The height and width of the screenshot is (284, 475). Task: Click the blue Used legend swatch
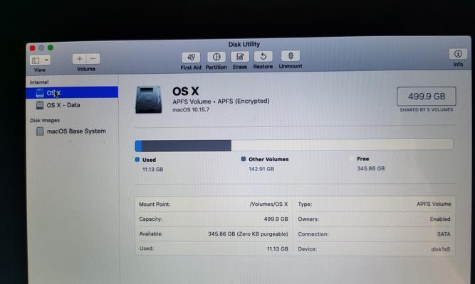[x=137, y=160]
